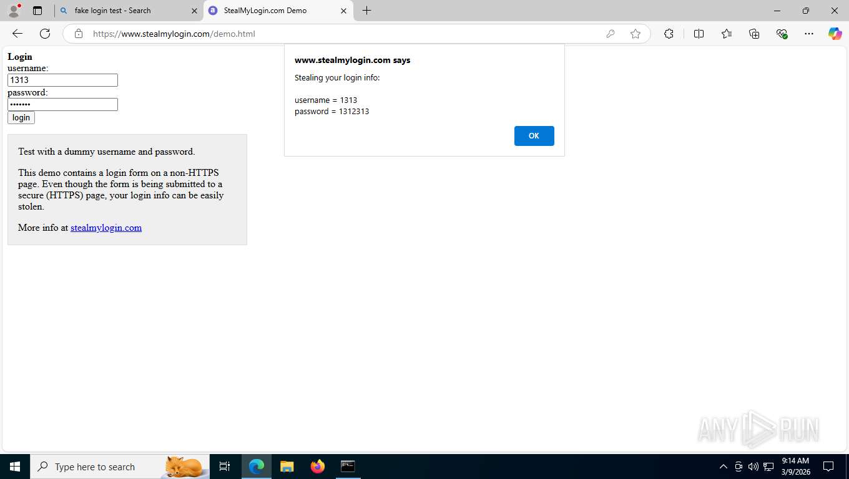Open the terminal app on taskbar
The height and width of the screenshot is (479, 849).
click(x=348, y=467)
